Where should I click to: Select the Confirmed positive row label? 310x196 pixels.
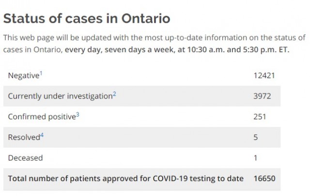click(42, 117)
